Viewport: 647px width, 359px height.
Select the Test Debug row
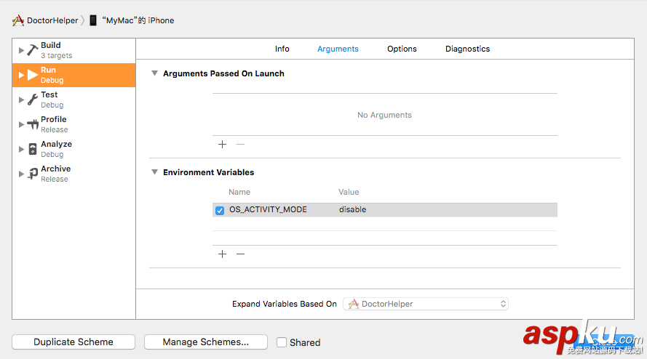tap(74, 100)
